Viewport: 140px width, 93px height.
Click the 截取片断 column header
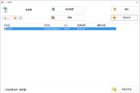pos(106,25)
